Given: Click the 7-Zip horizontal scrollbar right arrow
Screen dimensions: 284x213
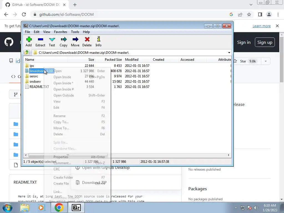Looking at the screenshot, I should (229, 155).
